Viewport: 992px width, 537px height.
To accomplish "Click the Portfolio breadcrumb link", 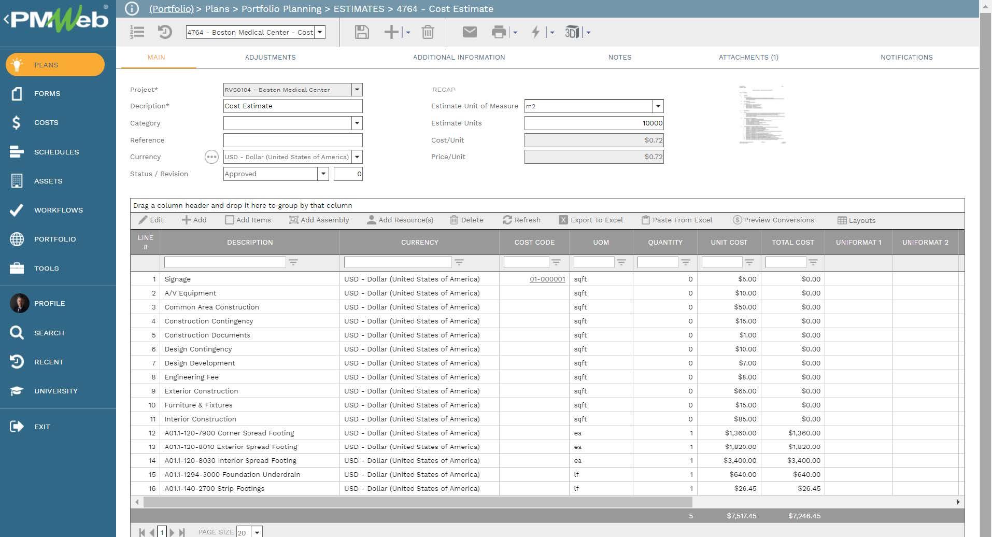I will (x=171, y=9).
